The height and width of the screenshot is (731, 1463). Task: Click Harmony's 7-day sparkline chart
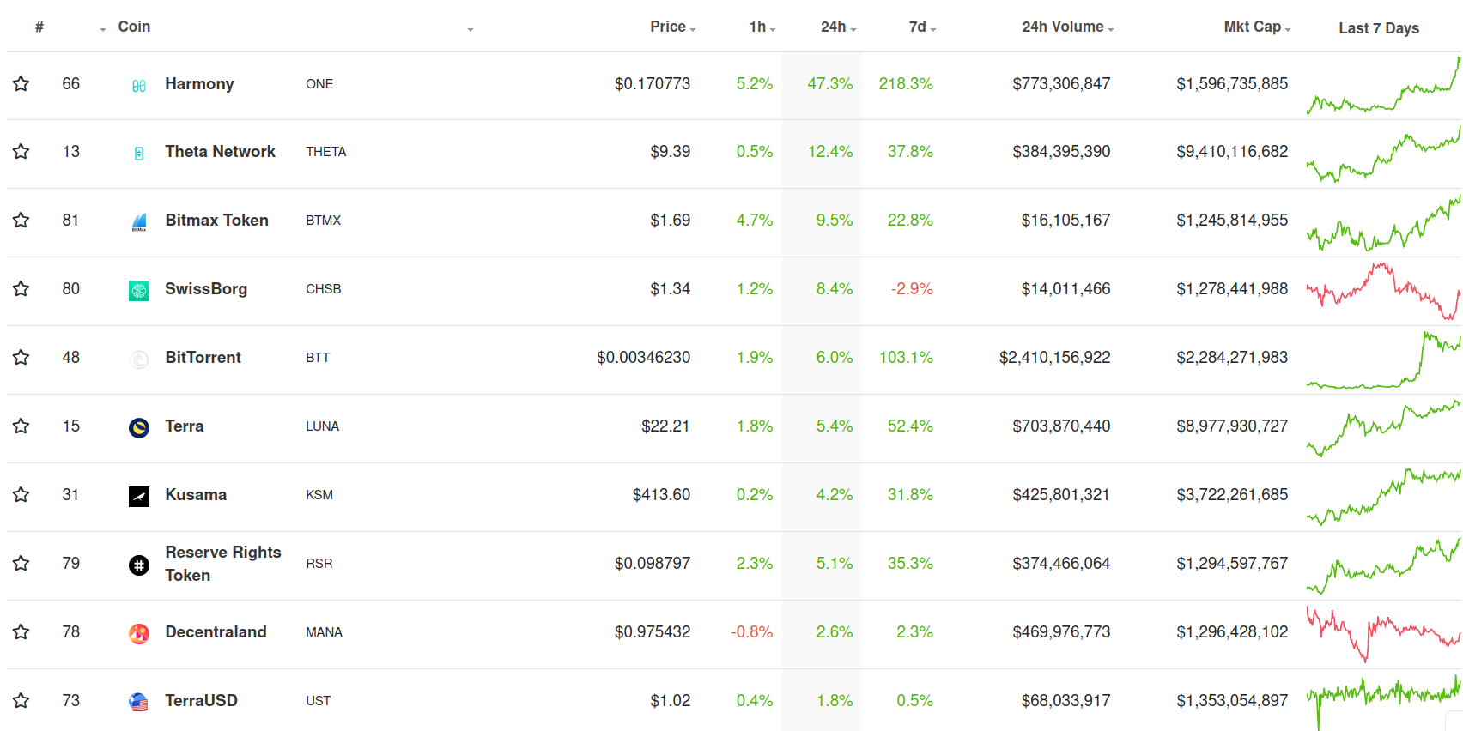coord(1383,85)
